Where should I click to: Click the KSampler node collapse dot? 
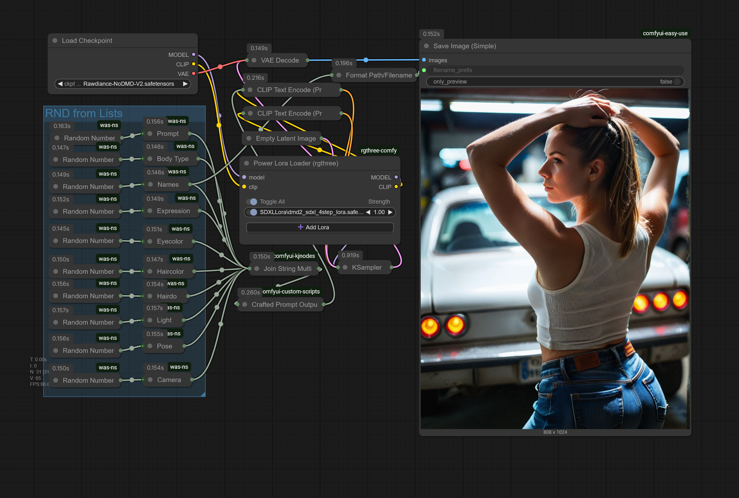345,267
